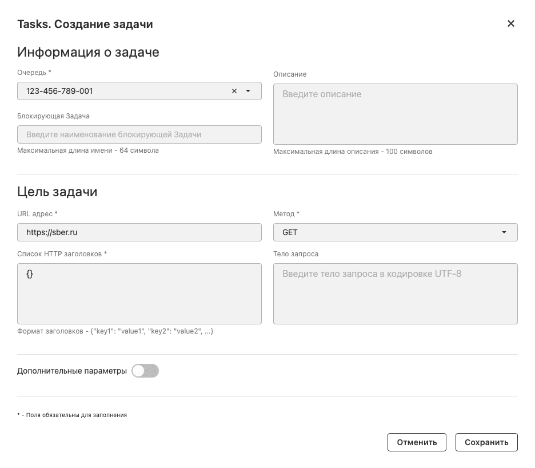This screenshot has width=535, height=468.
Task: Click the Описание field label
Action: pos(290,74)
